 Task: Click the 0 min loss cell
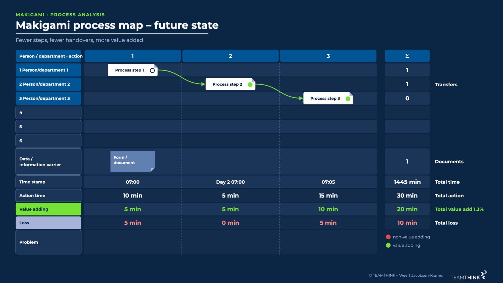click(x=230, y=223)
